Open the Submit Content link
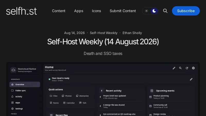206x116 pixels. pos(123,11)
